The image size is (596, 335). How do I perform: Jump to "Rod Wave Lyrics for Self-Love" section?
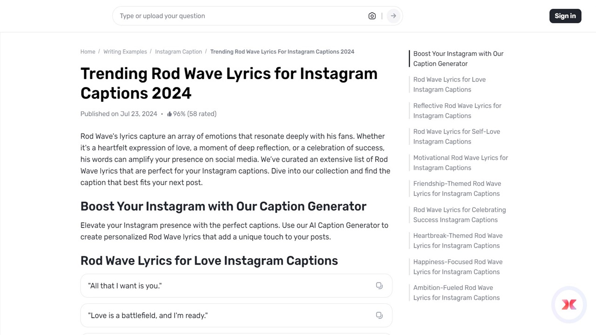[x=456, y=136]
